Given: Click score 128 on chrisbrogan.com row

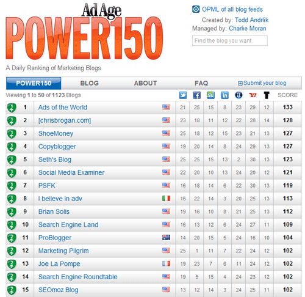Looking at the screenshot, I should (288, 120).
